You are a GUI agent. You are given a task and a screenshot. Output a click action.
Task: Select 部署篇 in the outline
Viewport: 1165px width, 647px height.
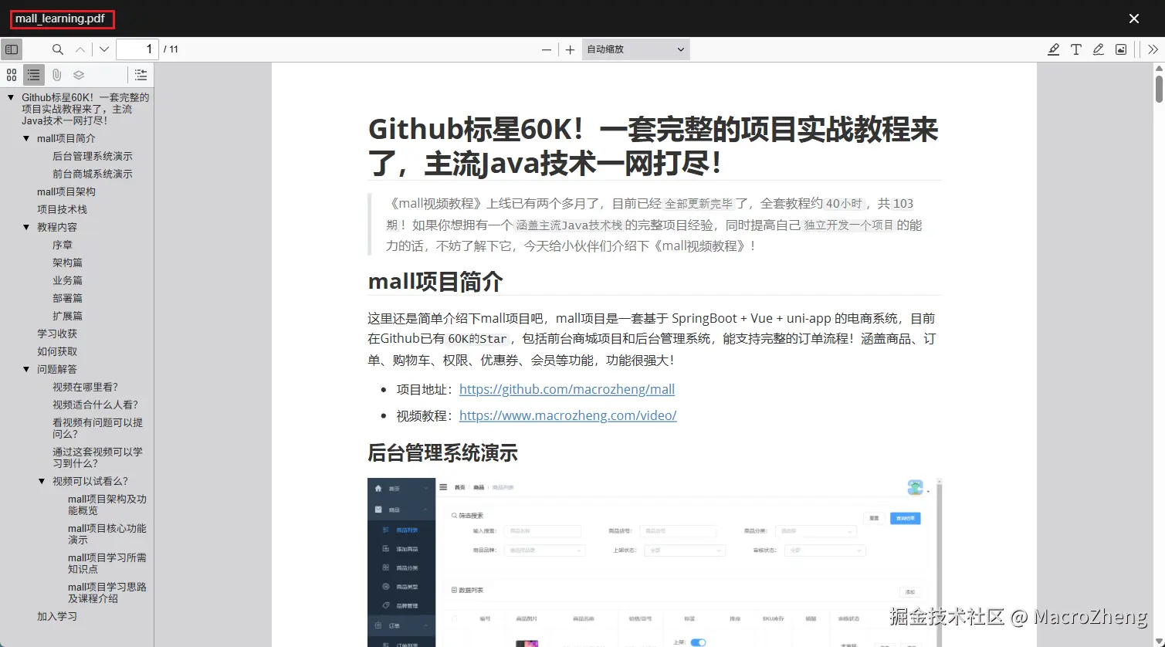click(67, 298)
